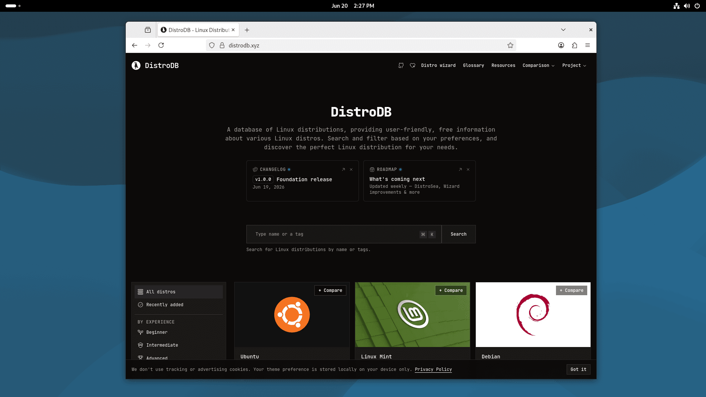Open the Comparison dropdown menu
Viewport: 706px width, 397px height.
pos(539,65)
